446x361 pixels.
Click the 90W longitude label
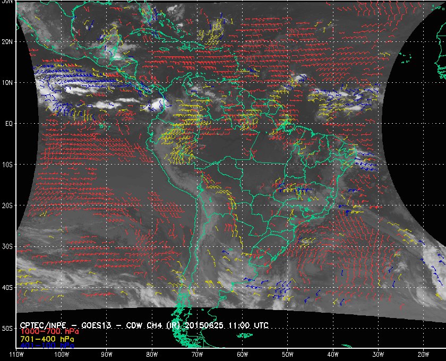(x=107, y=355)
